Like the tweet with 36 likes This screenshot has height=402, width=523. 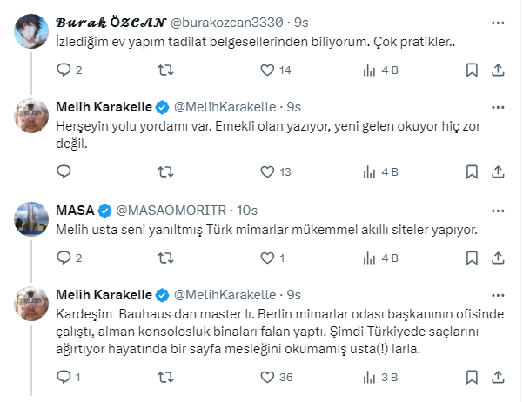tap(268, 377)
